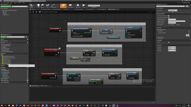
Task: Open the debug object selector dropdown
Action: click(94, 6)
